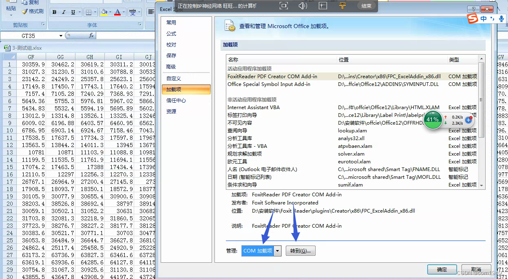Select the 标签打印向导 add-in row

click(x=352, y=115)
